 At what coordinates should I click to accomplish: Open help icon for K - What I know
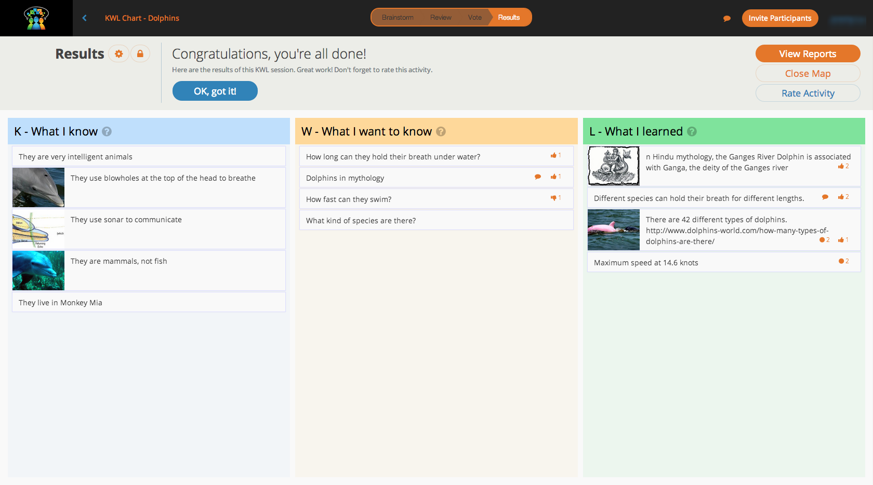pos(107,131)
